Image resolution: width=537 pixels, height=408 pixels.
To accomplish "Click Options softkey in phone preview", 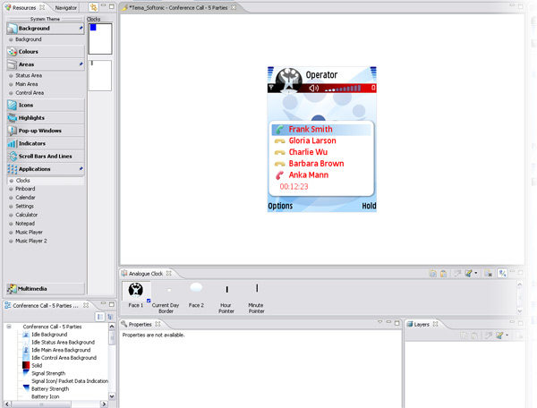I will [x=280, y=206].
